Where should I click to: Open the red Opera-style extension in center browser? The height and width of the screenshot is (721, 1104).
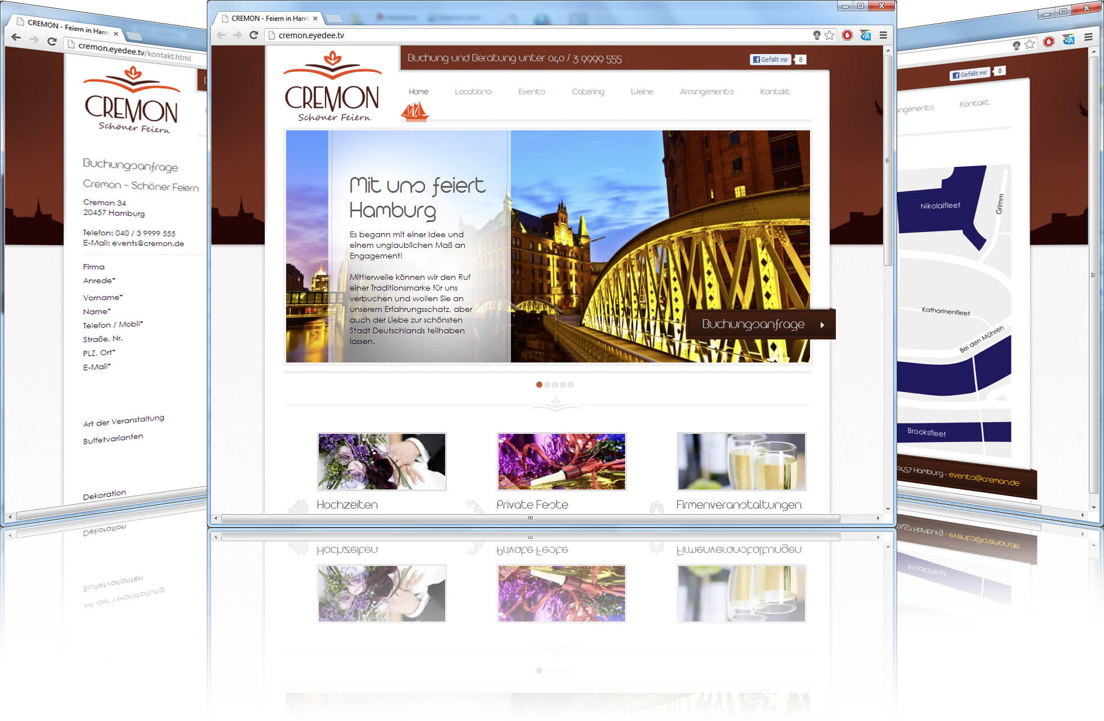coord(847,35)
